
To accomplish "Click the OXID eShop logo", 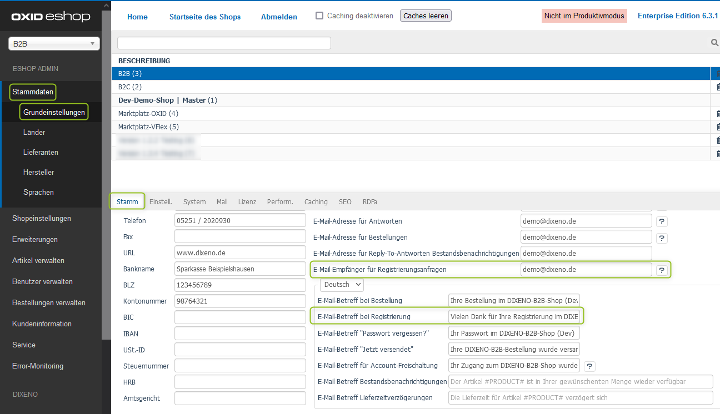I will (x=51, y=17).
